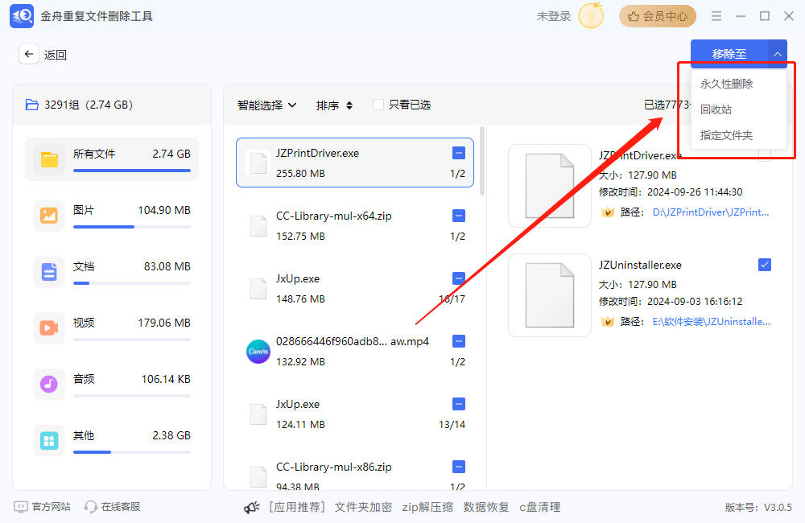Toggle selection box of CC-Library-mul-x86.zip group
Screen dimensions: 805x523
(x=459, y=467)
